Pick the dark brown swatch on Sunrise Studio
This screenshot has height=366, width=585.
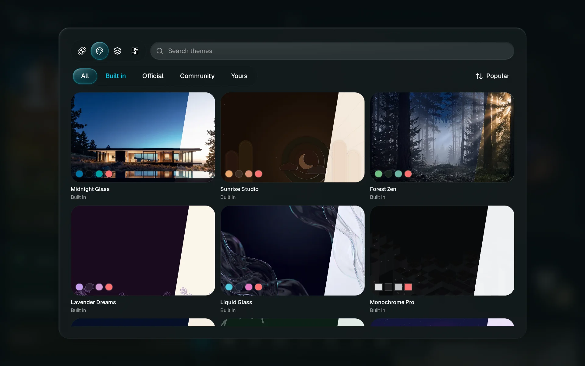click(x=239, y=174)
